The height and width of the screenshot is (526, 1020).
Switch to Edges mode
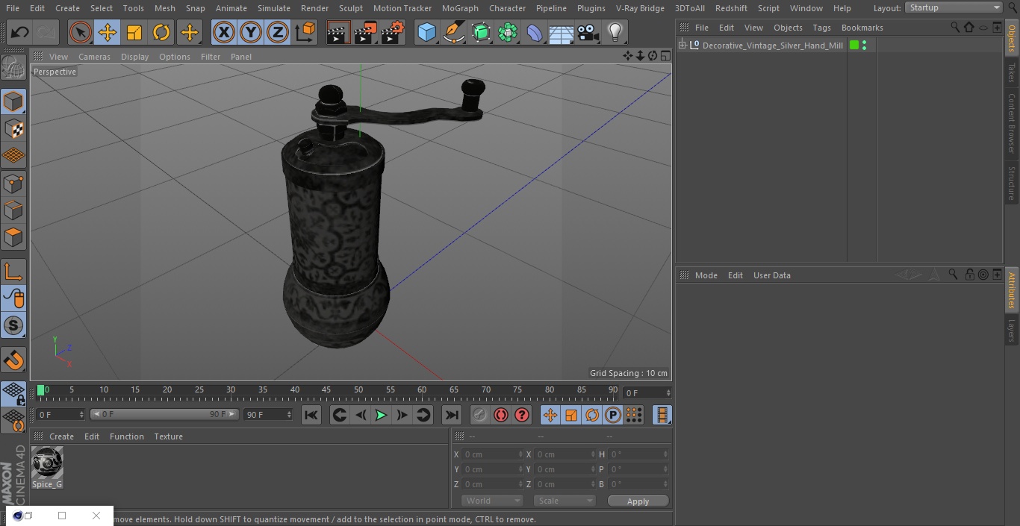tap(13, 210)
